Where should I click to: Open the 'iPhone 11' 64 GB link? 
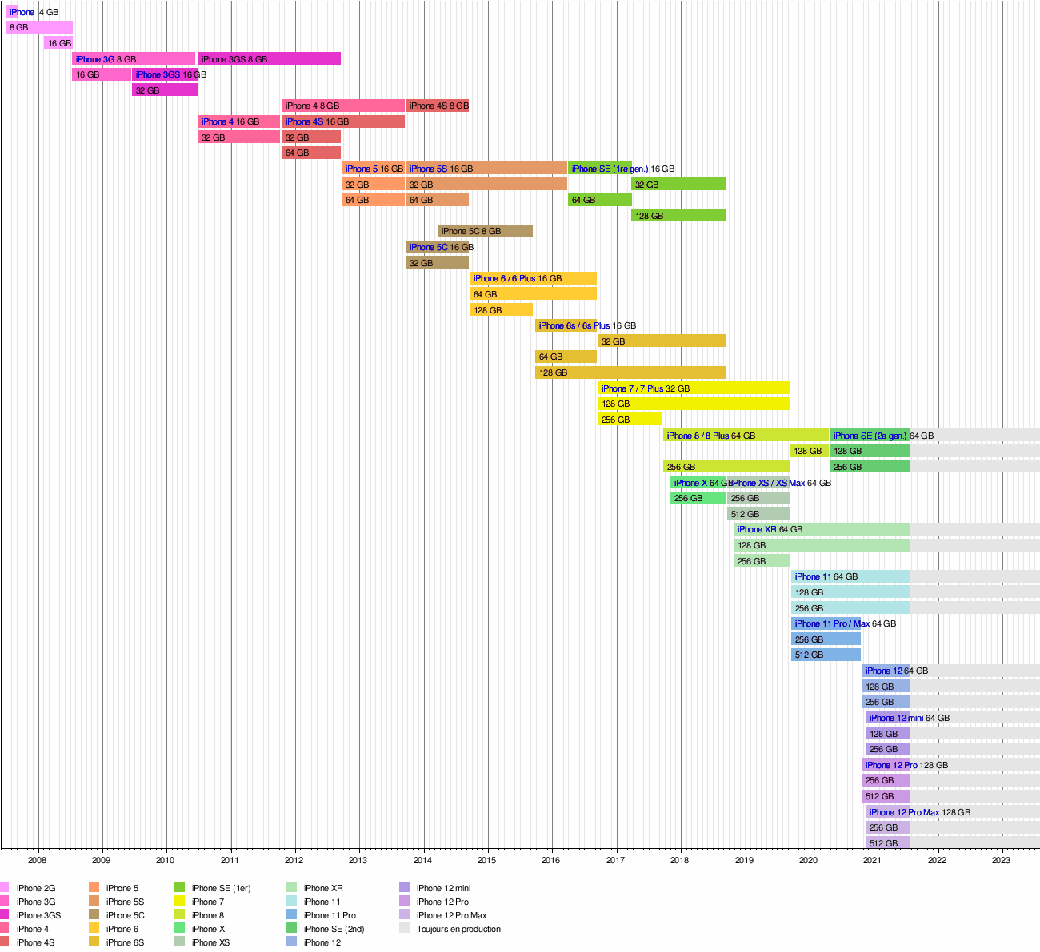pos(813,576)
